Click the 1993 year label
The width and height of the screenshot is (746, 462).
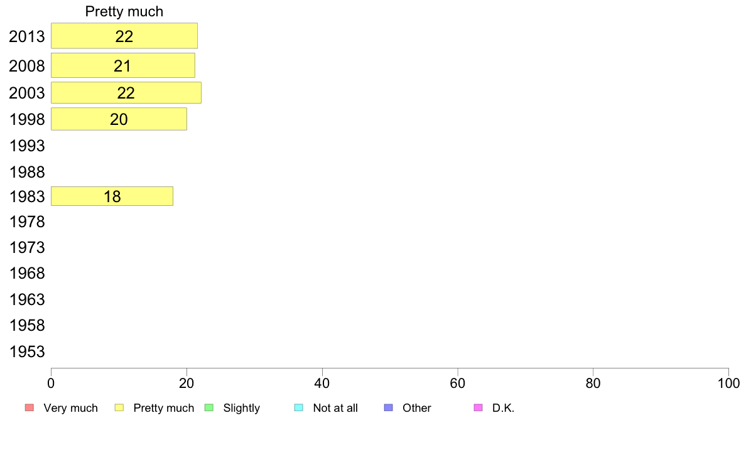27,146
